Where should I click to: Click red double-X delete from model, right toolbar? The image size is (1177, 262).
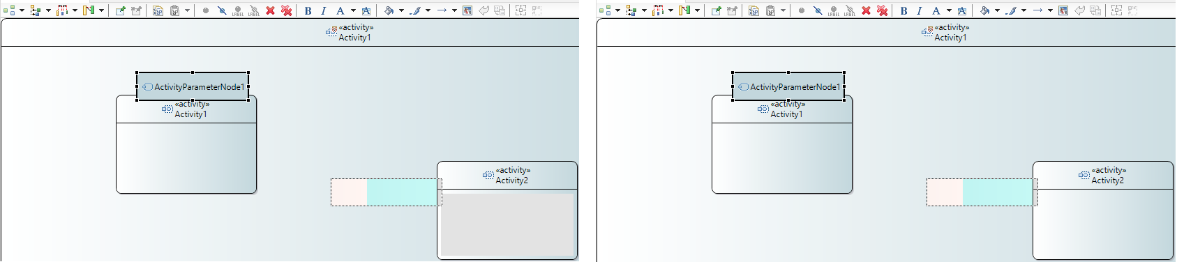pyautogui.click(x=883, y=10)
